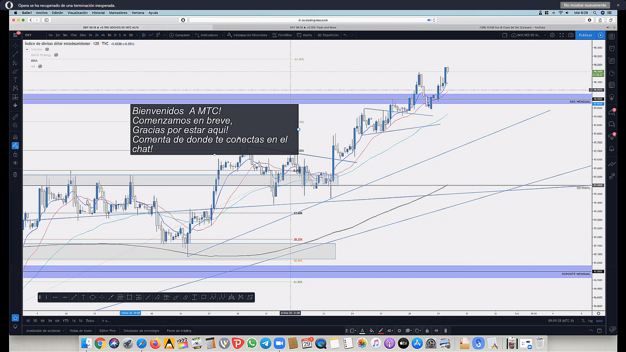This screenshot has height=352, width=626.
Task: Toggle the lock on the selected drawing
Action: click(427, 331)
